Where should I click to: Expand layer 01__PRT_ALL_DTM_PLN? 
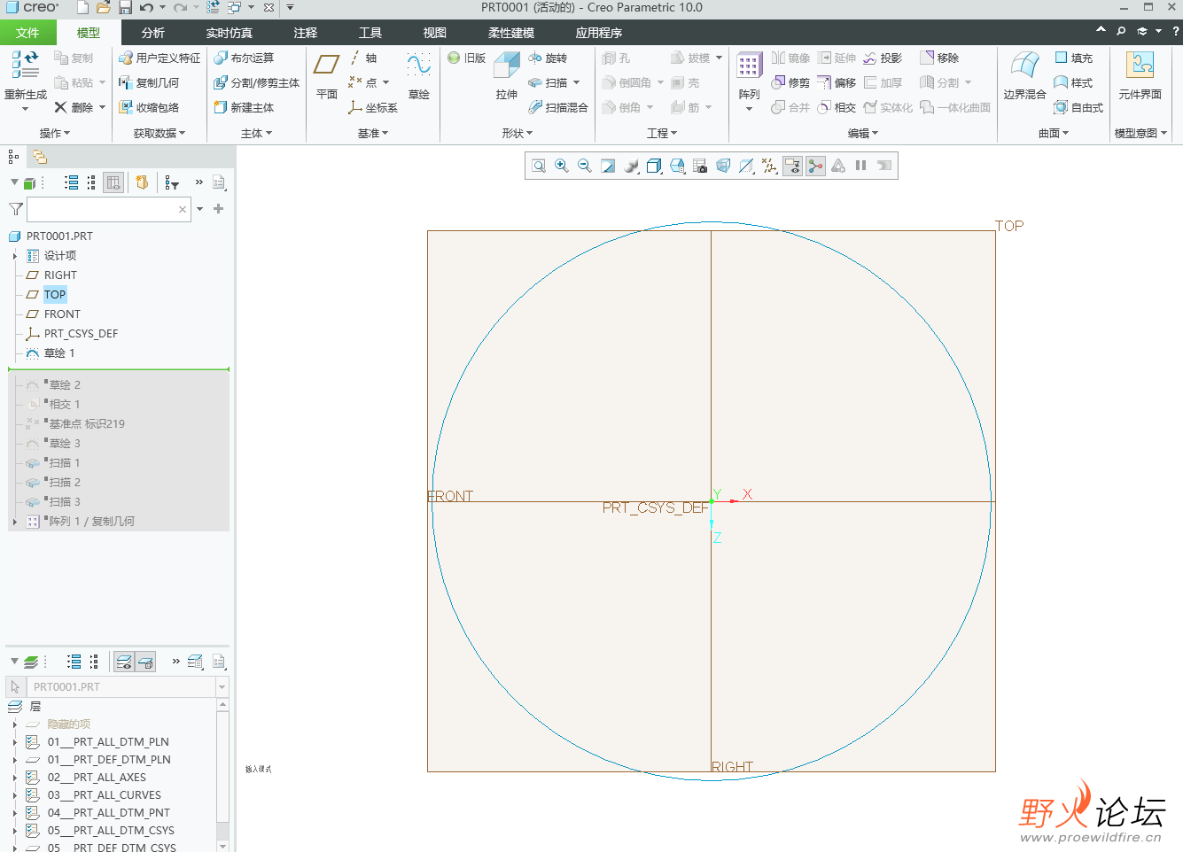(15, 742)
